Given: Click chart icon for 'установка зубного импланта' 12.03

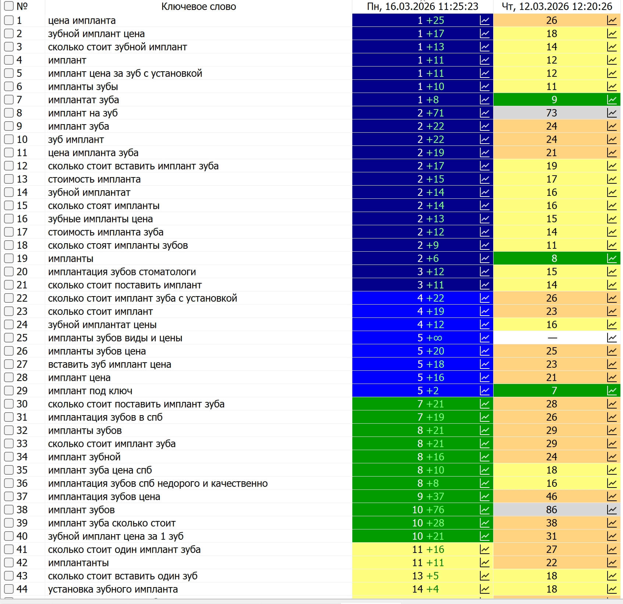Looking at the screenshot, I should tap(612, 589).
